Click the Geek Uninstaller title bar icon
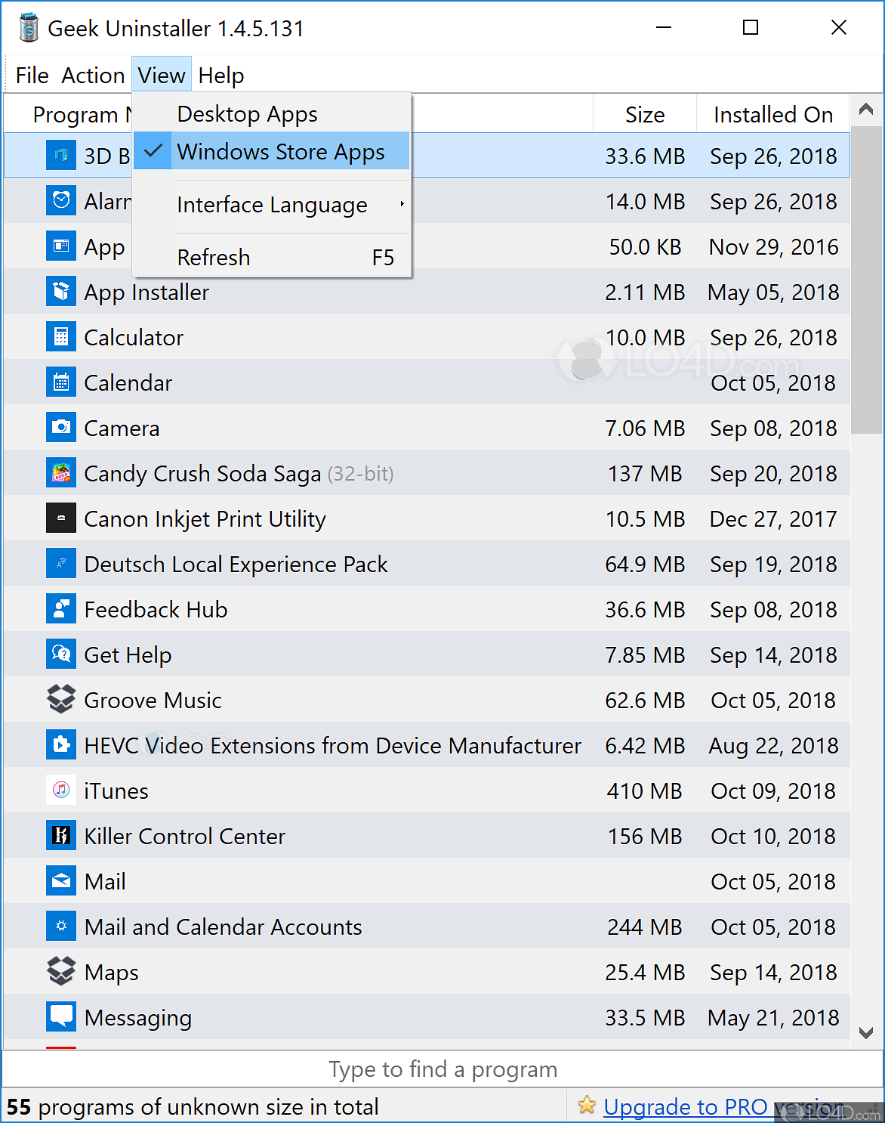The image size is (885, 1123). 27,27
